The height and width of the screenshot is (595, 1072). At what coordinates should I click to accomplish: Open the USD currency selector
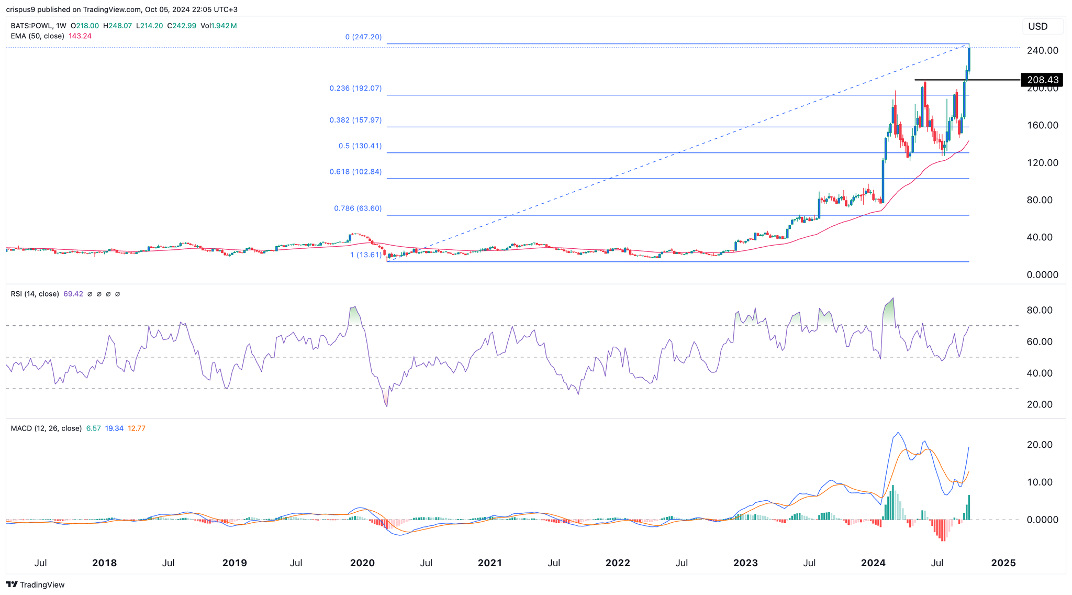click(x=1042, y=26)
